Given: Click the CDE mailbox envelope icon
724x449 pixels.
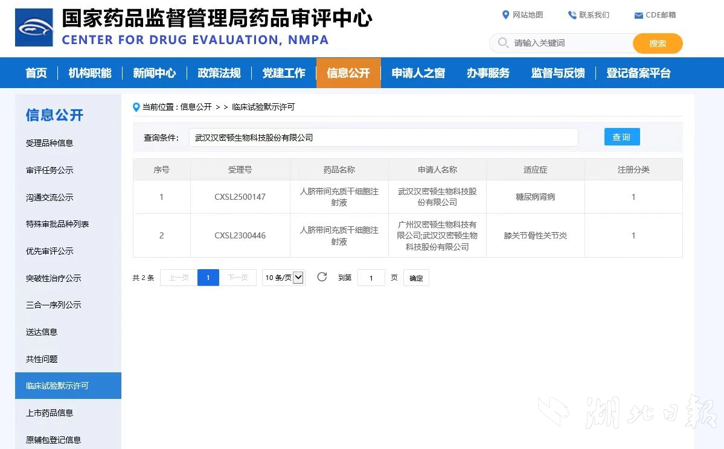Looking at the screenshot, I should tap(639, 15).
